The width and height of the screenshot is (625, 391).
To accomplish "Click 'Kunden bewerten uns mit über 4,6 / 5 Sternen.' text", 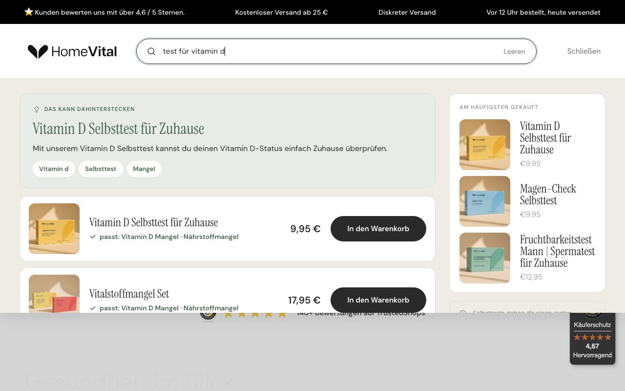I will point(110,12).
